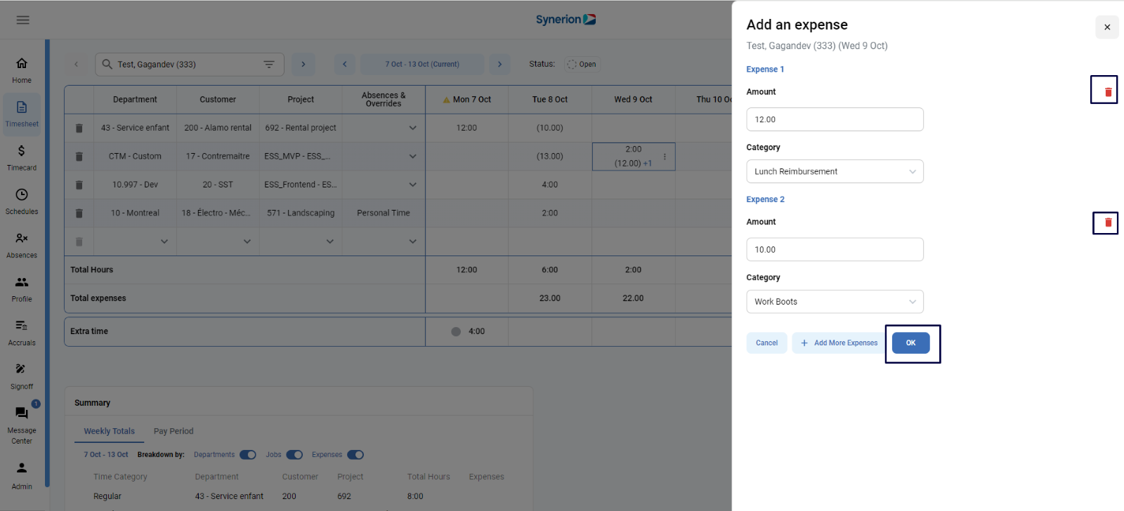
Task: Click Add More Expenses
Action: (x=839, y=343)
